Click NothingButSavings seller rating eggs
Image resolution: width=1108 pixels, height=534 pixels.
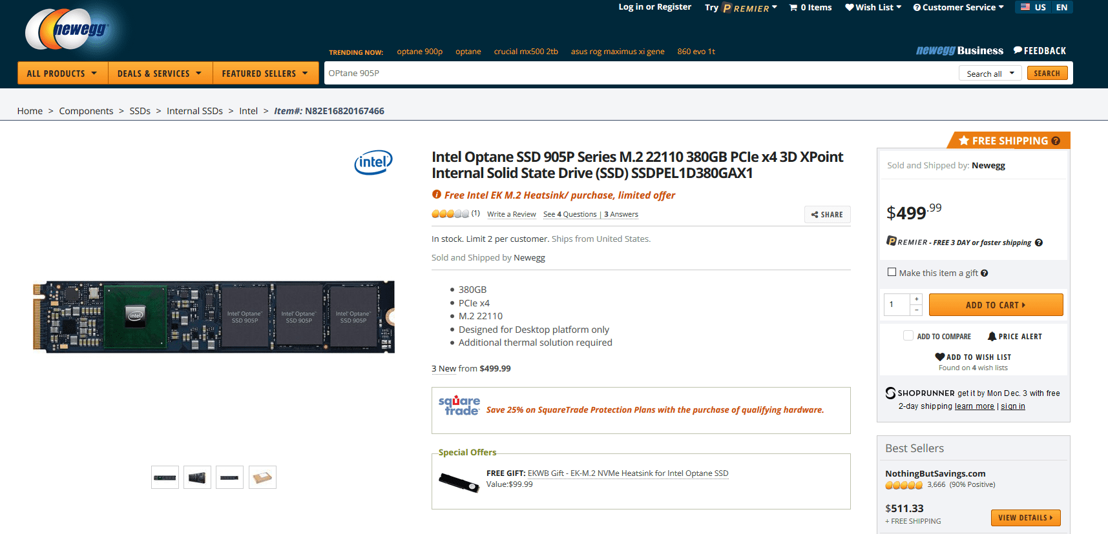pos(904,485)
